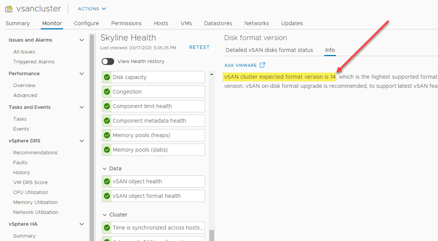Collapse the Data health group
This screenshot has width=438, height=241.
(x=105, y=168)
